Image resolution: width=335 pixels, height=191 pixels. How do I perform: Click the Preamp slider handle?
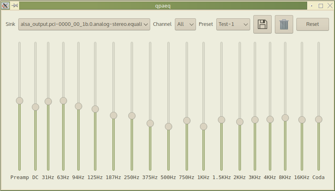[x=20, y=101]
